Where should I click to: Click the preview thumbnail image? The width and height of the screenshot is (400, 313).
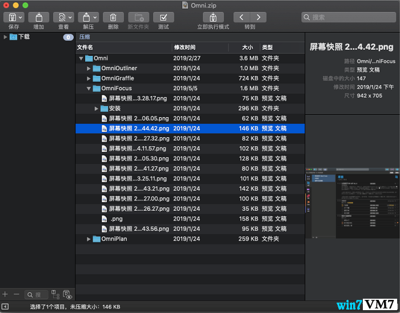pos(353,203)
